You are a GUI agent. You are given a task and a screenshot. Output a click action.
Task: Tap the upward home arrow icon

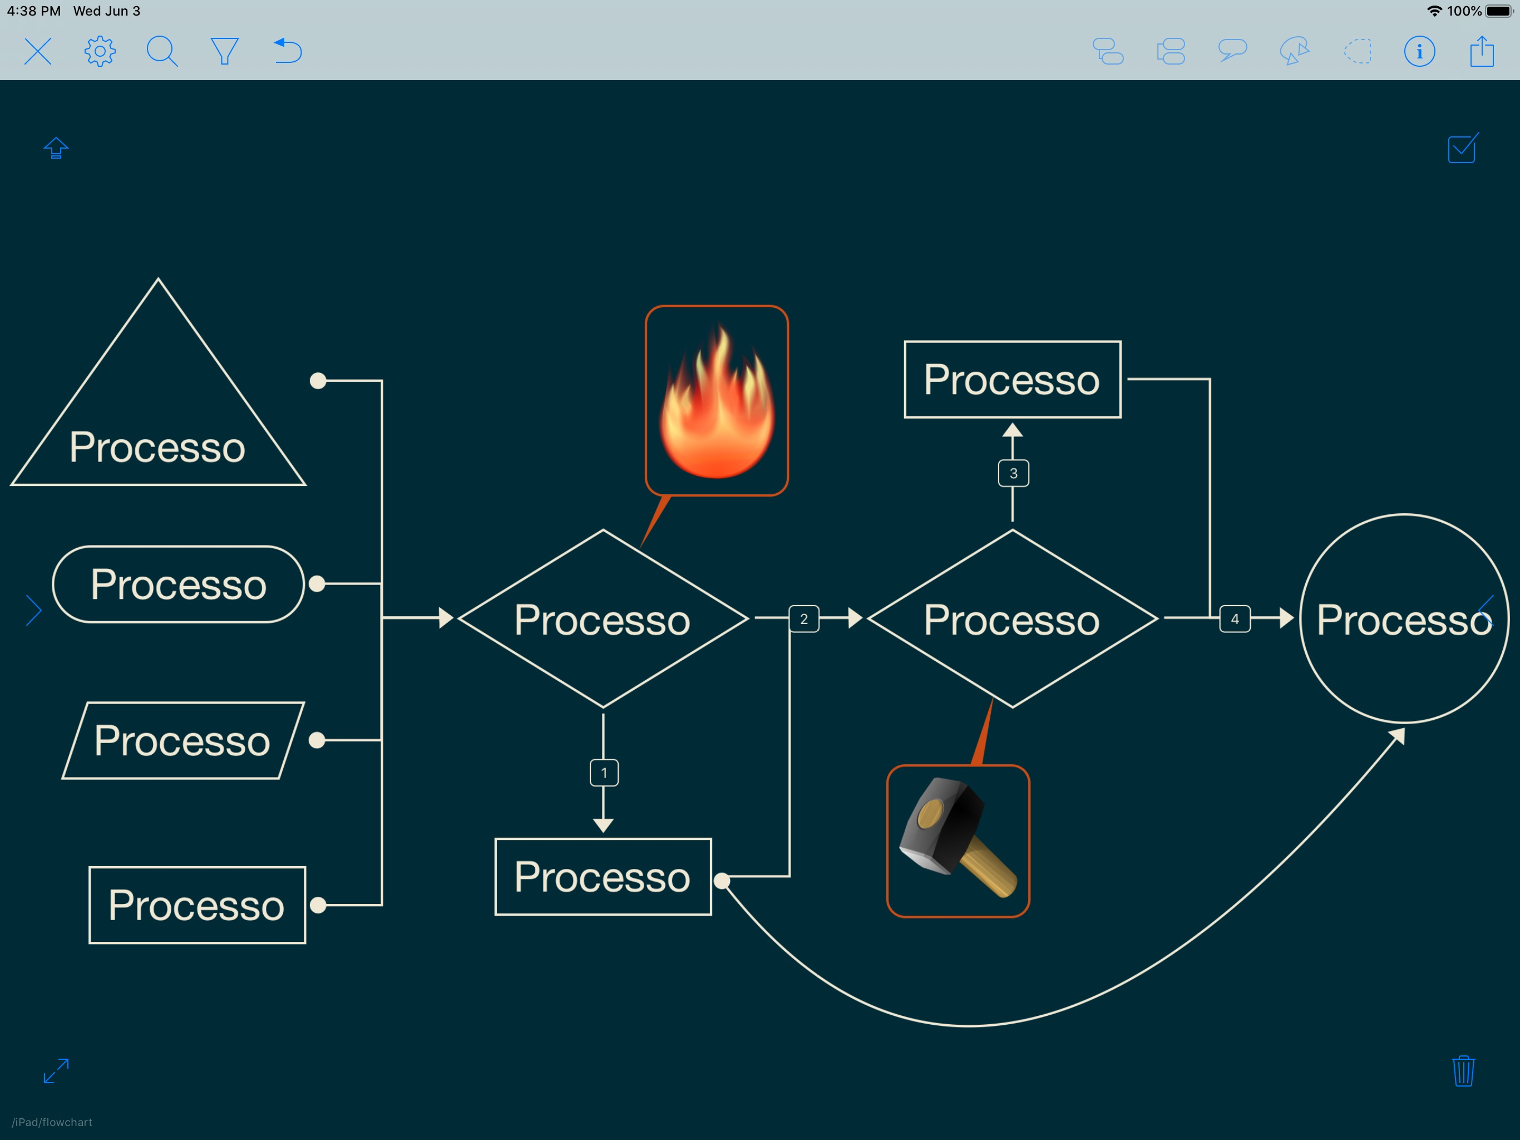click(x=56, y=148)
